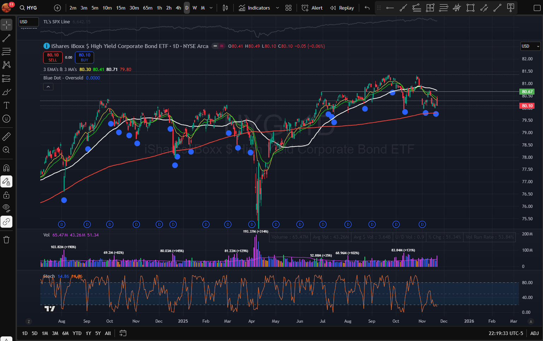Select the price range measure favorite tool
Image resolution: width=543 pixels, height=341 pixels.
(x=430, y=8)
